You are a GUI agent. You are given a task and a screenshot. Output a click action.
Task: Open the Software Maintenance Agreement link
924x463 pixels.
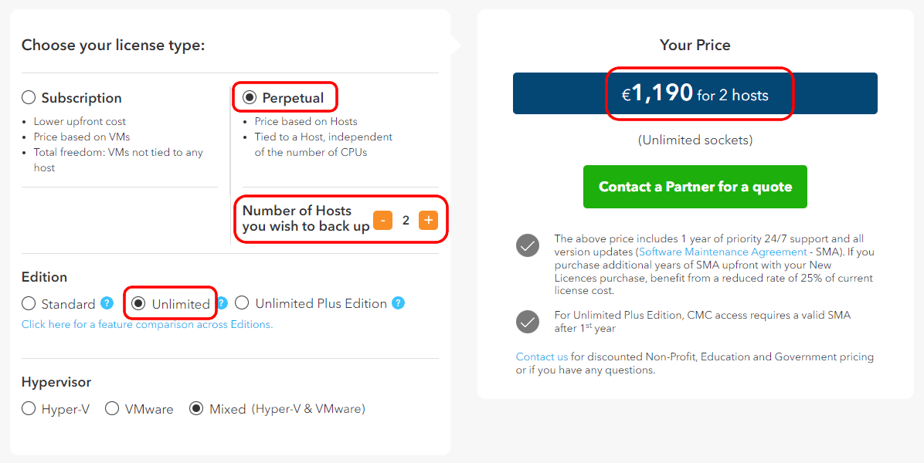click(x=722, y=252)
